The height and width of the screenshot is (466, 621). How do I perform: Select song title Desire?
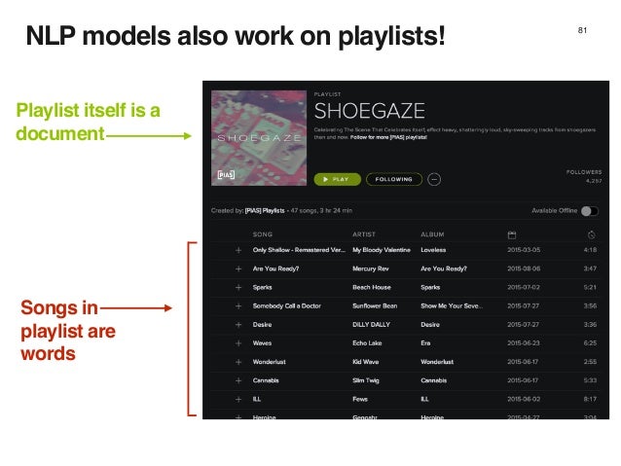262,324
